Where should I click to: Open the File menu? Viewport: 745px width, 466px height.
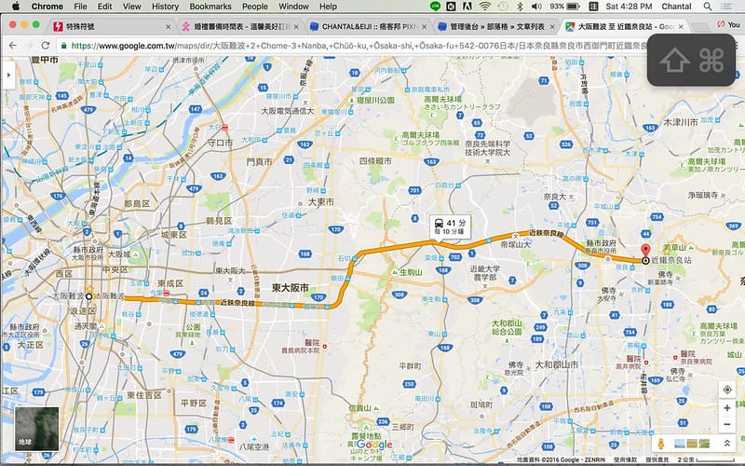click(x=80, y=7)
